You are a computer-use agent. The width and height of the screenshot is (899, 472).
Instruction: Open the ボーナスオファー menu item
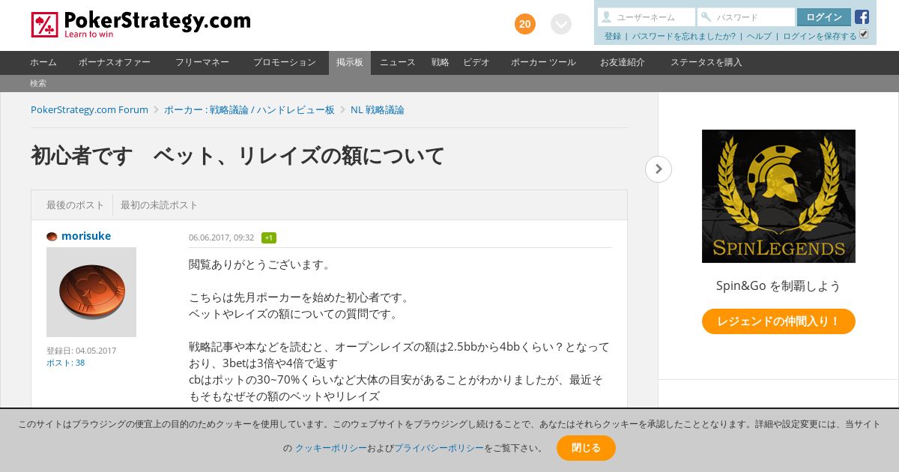(115, 62)
